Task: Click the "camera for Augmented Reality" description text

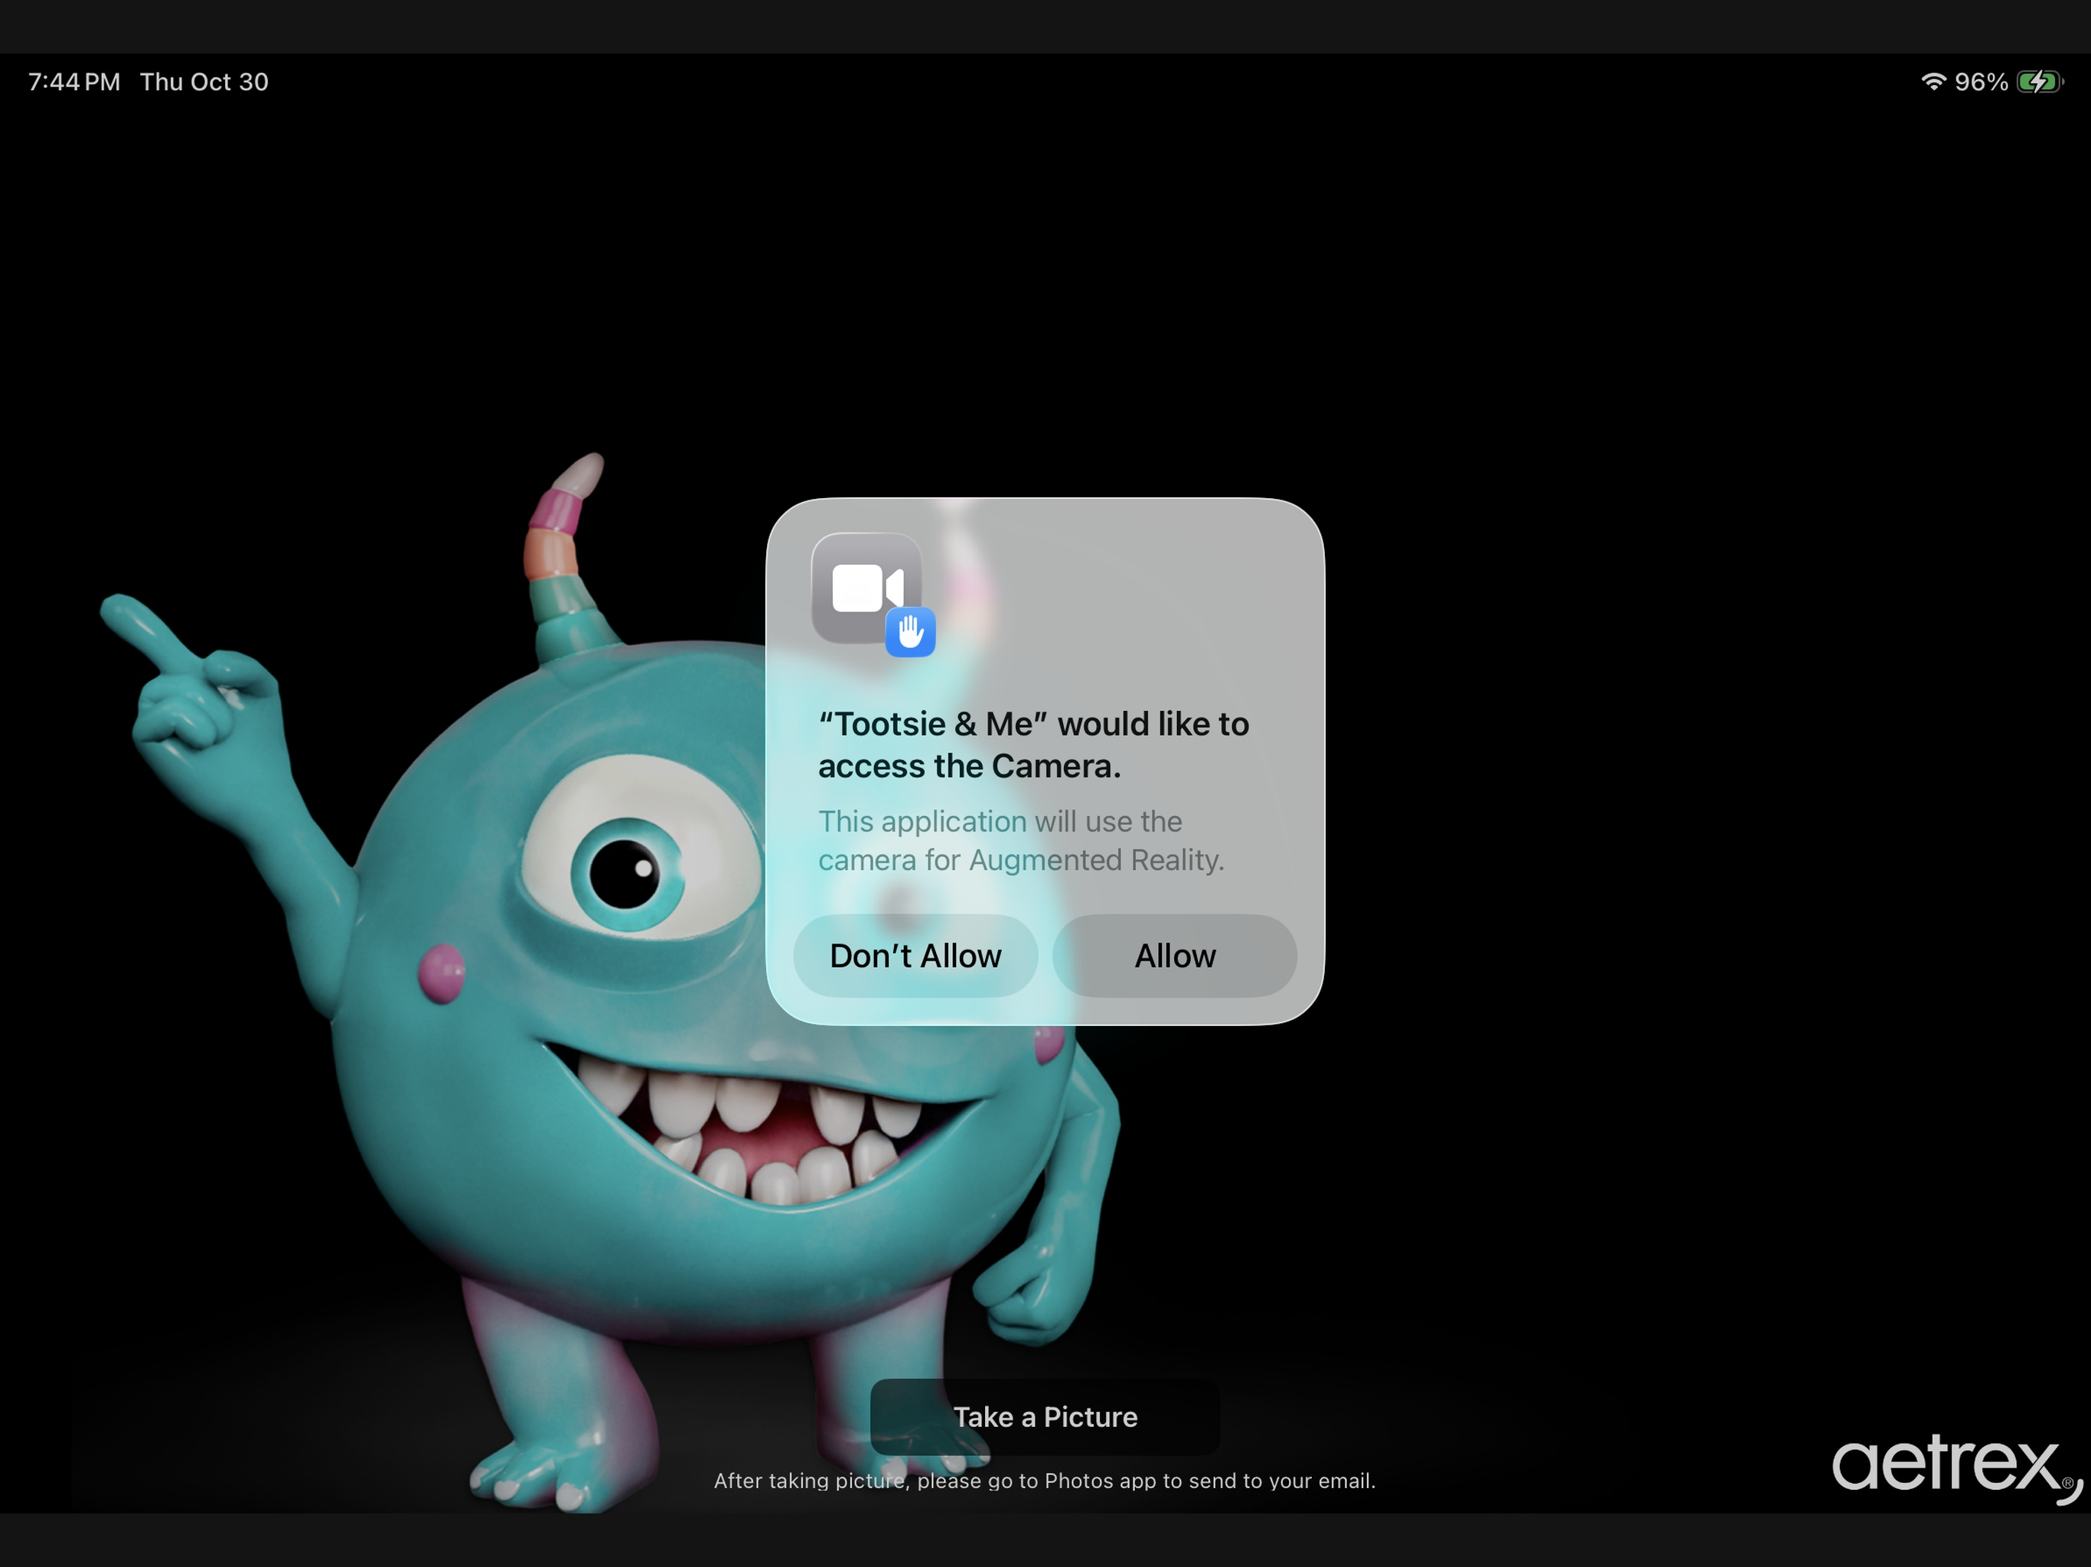Action: (1021, 840)
